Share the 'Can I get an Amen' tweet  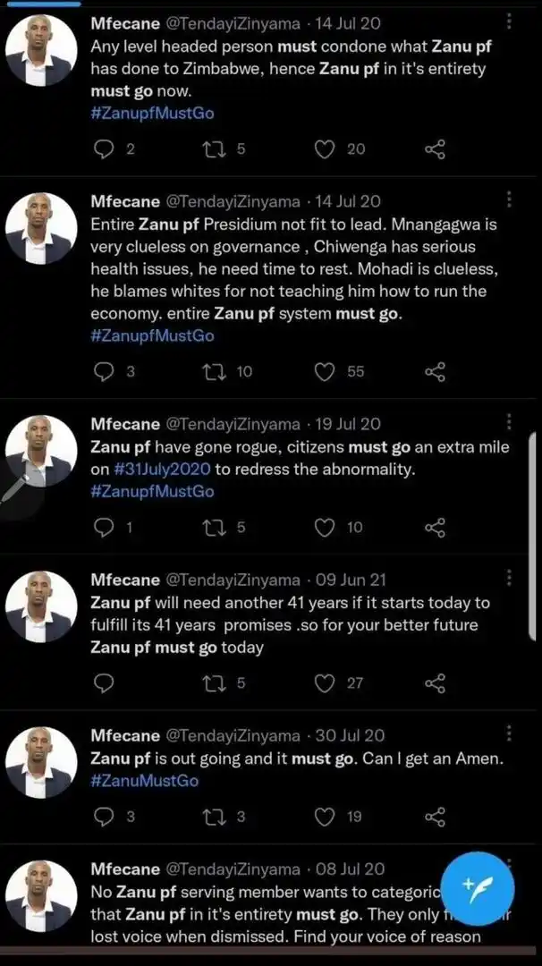pos(435,817)
